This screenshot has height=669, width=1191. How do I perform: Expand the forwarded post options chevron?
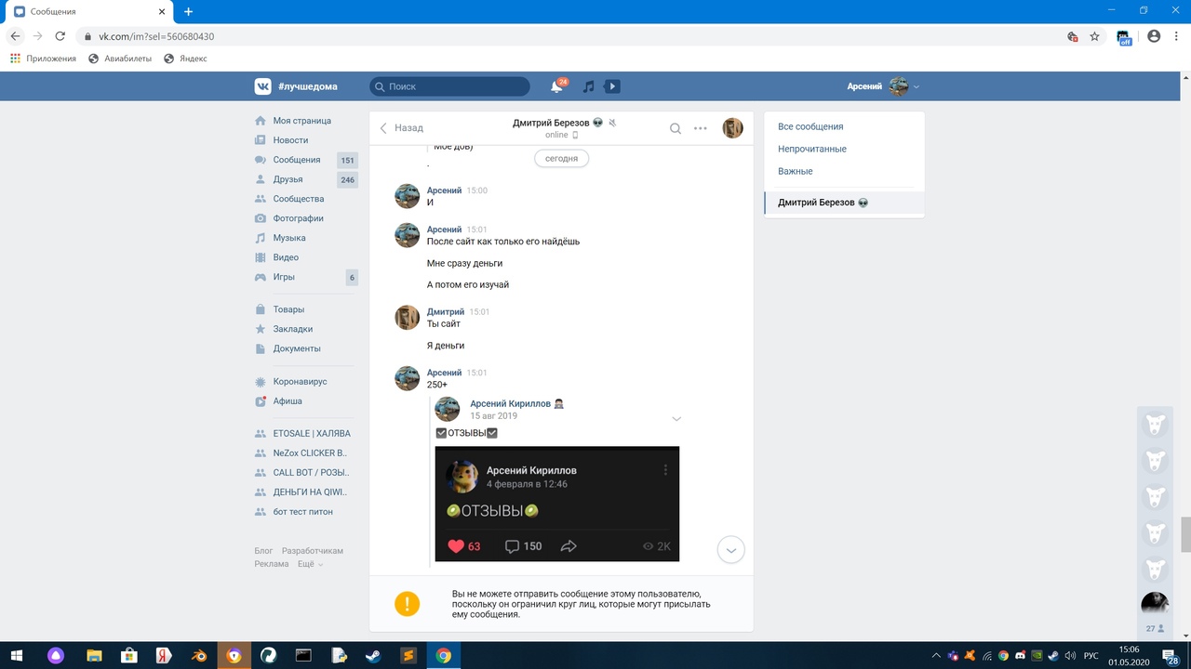676,419
